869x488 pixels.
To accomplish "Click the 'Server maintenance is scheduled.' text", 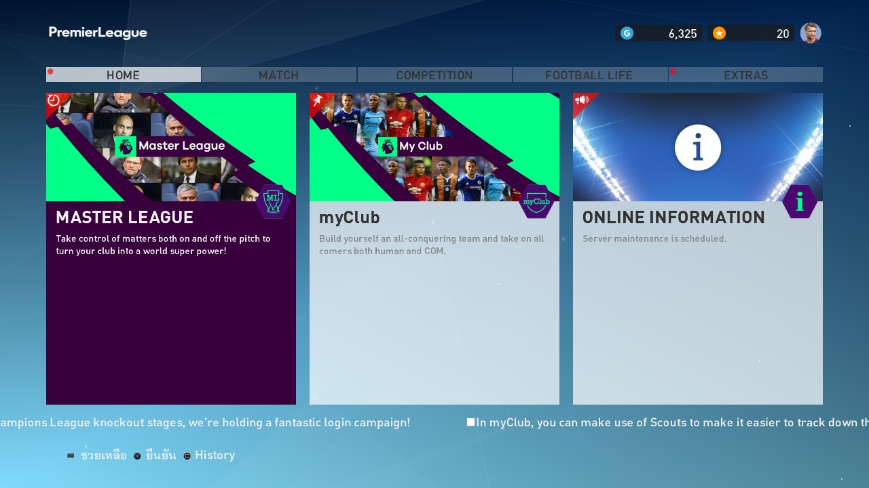I will 654,239.
